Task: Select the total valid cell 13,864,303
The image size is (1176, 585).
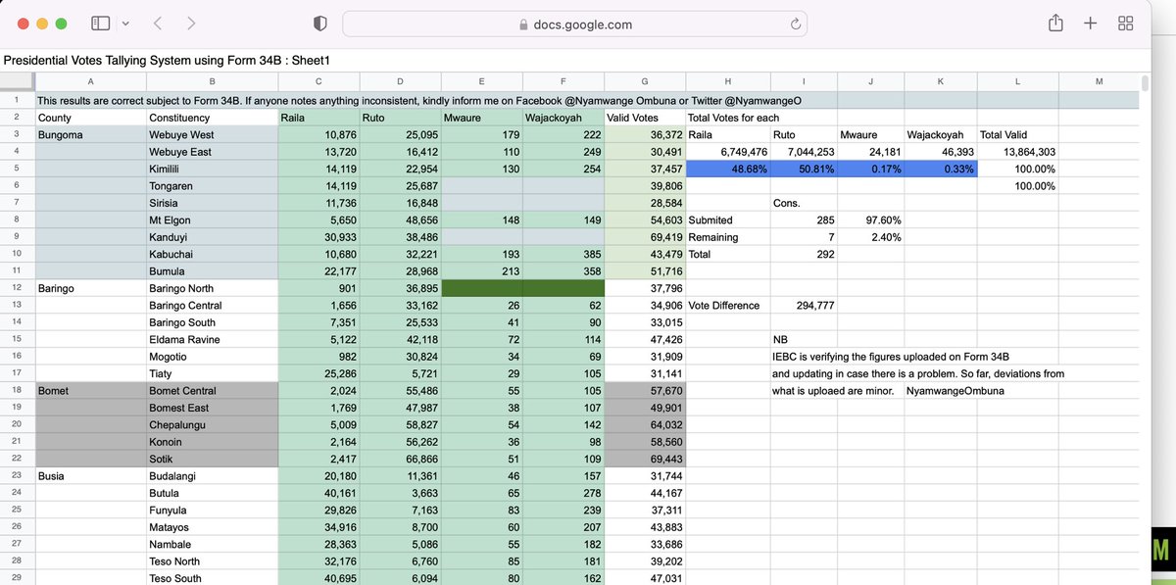Action: [x=1017, y=152]
